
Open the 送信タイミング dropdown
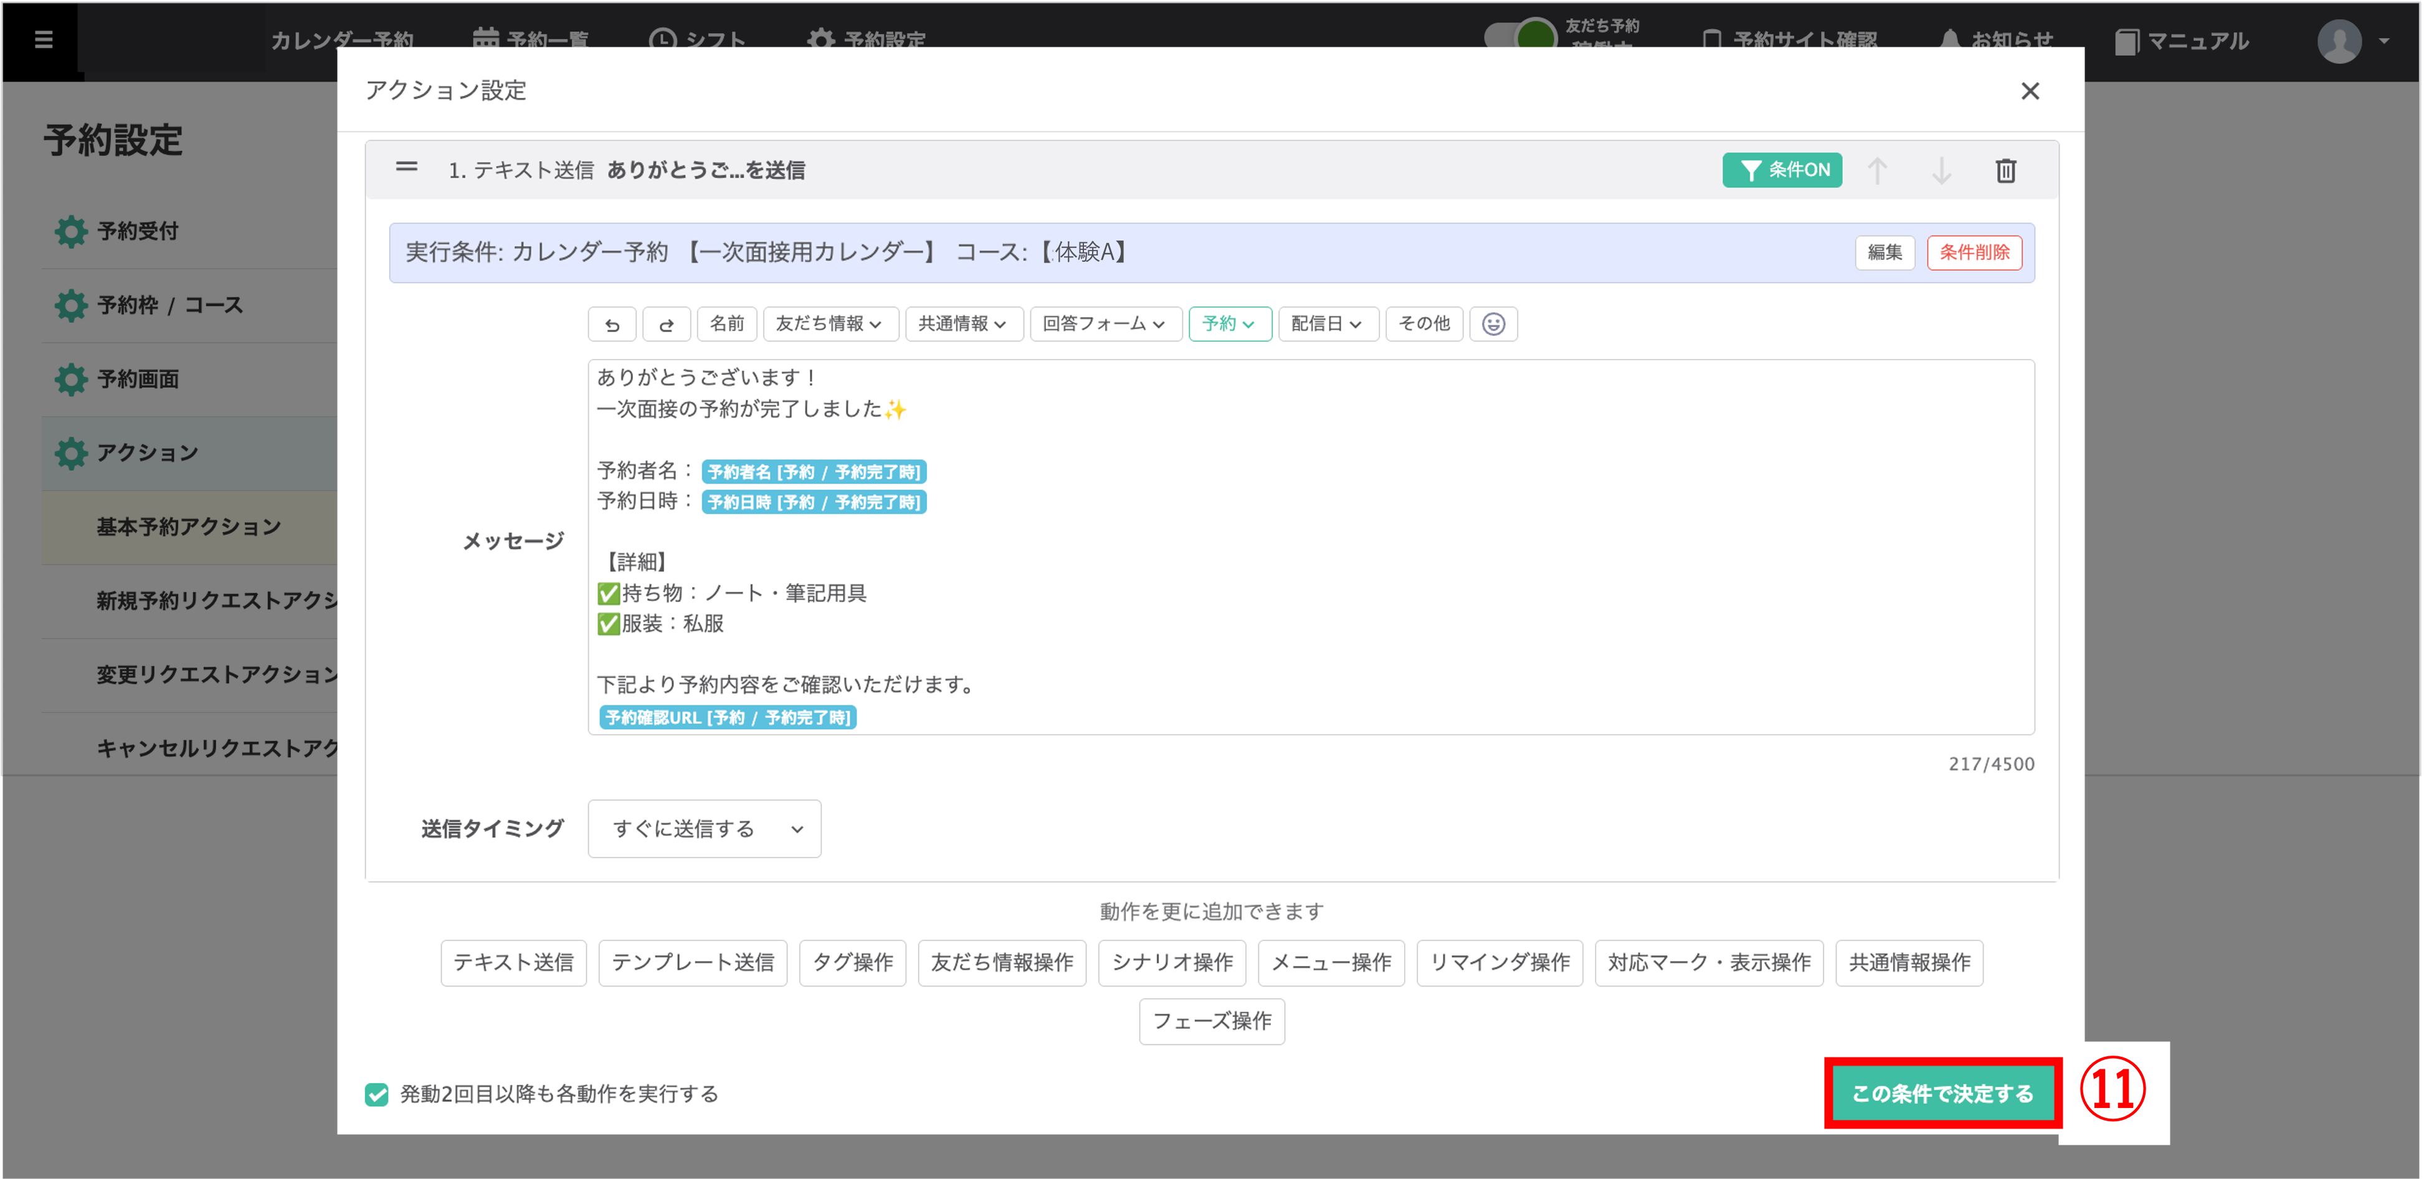point(704,829)
